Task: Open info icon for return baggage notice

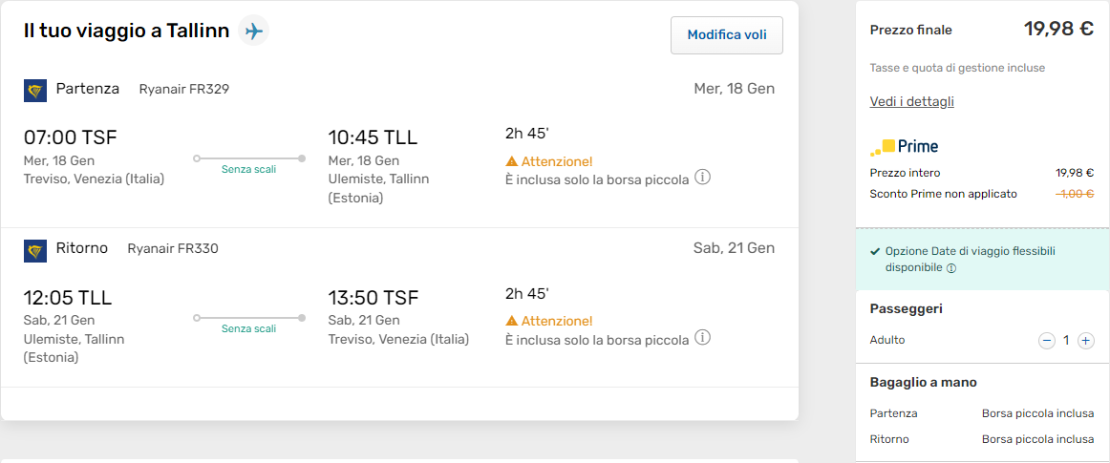Action: tap(702, 338)
